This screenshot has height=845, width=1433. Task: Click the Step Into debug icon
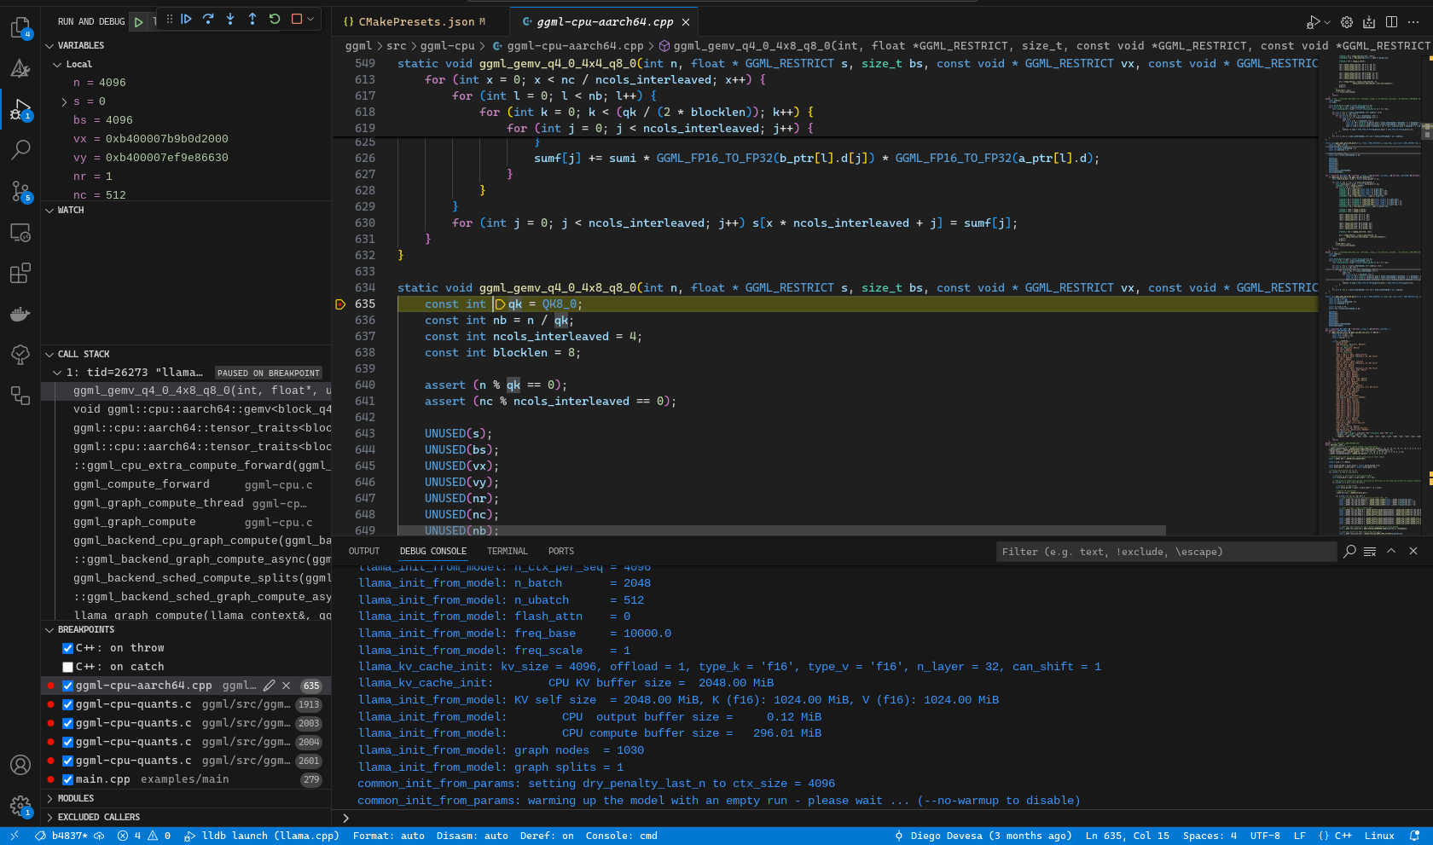coord(230,19)
